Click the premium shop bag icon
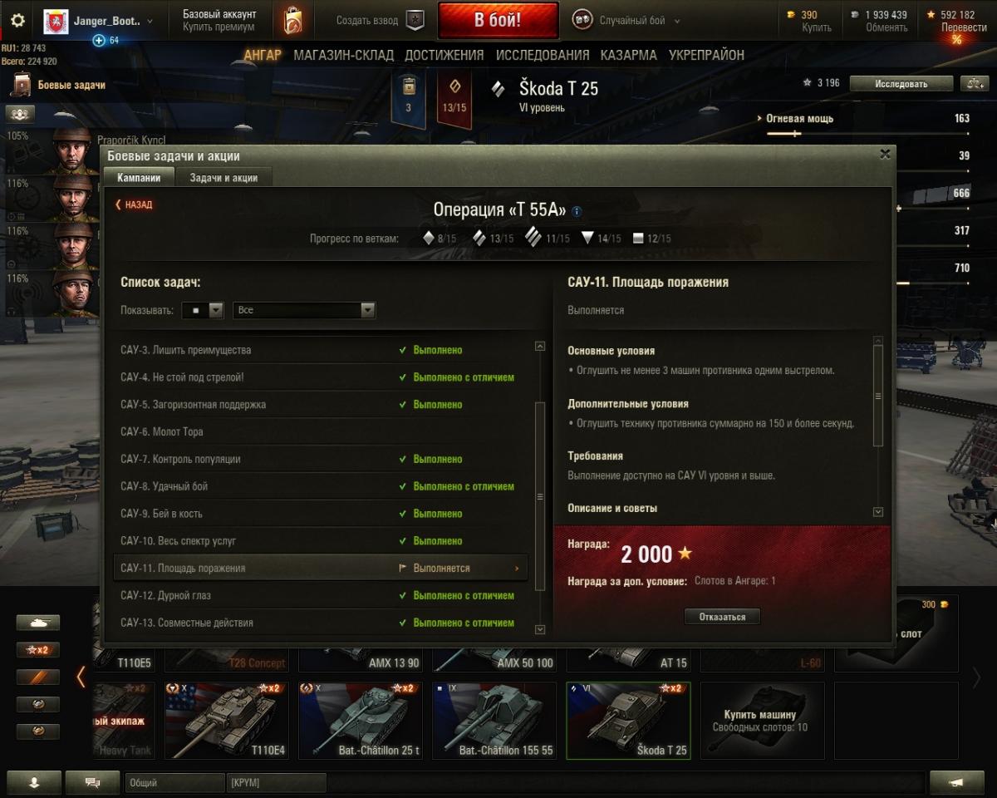Screen dimensions: 997x798 (x=292, y=20)
